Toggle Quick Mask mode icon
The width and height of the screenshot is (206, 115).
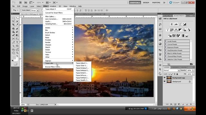pyautogui.click(x=15, y=64)
